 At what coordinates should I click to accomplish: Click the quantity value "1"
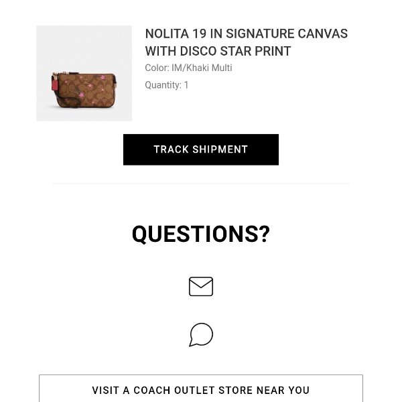coord(186,85)
